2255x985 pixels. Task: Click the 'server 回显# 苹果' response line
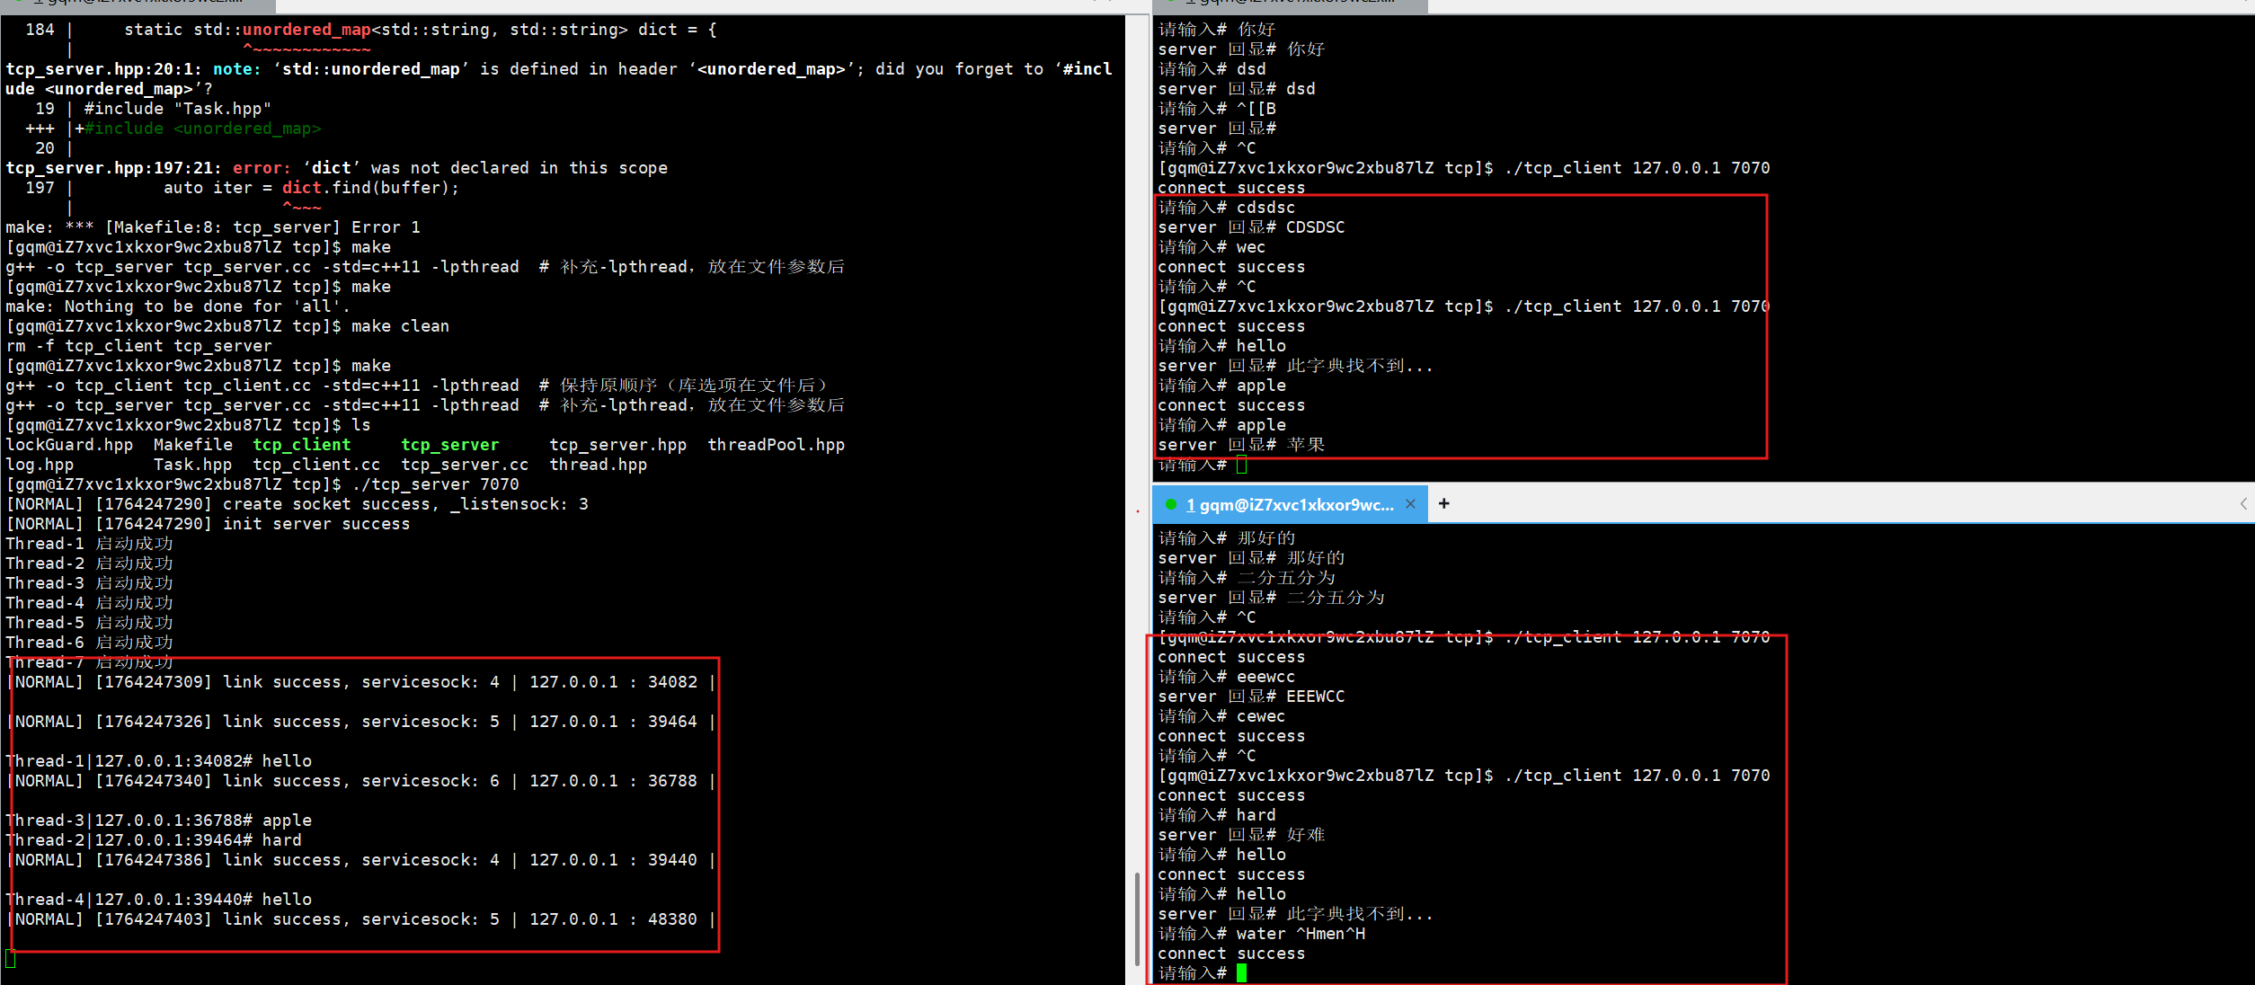[x=1241, y=445]
